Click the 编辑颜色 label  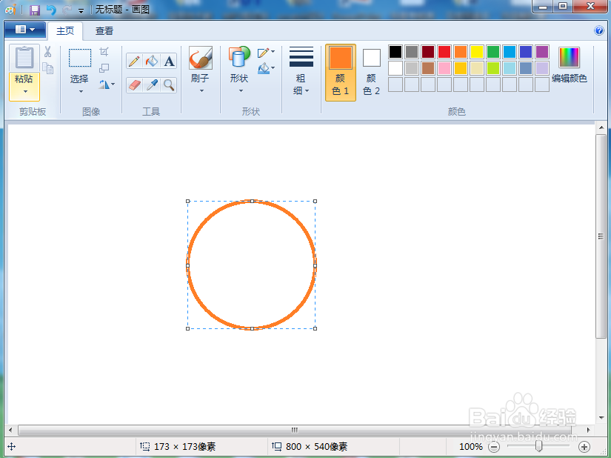pos(570,79)
